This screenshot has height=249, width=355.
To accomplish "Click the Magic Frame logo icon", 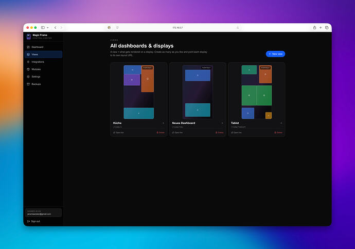I will click(x=28, y=36).
